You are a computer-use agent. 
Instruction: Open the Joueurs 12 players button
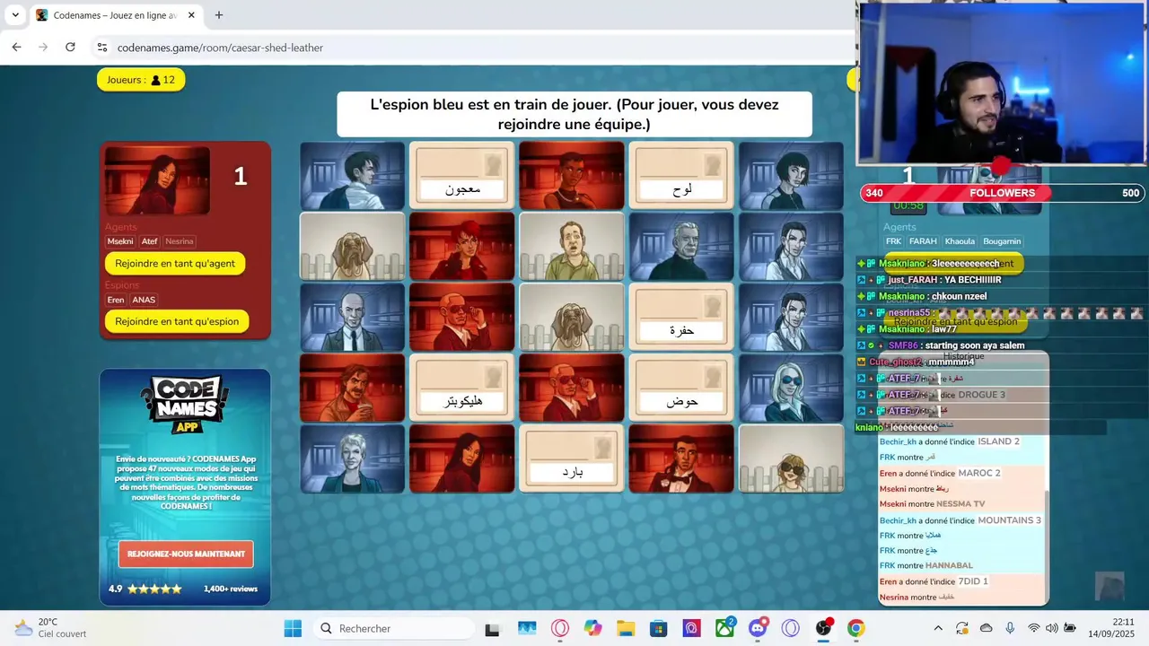point(141,80)
